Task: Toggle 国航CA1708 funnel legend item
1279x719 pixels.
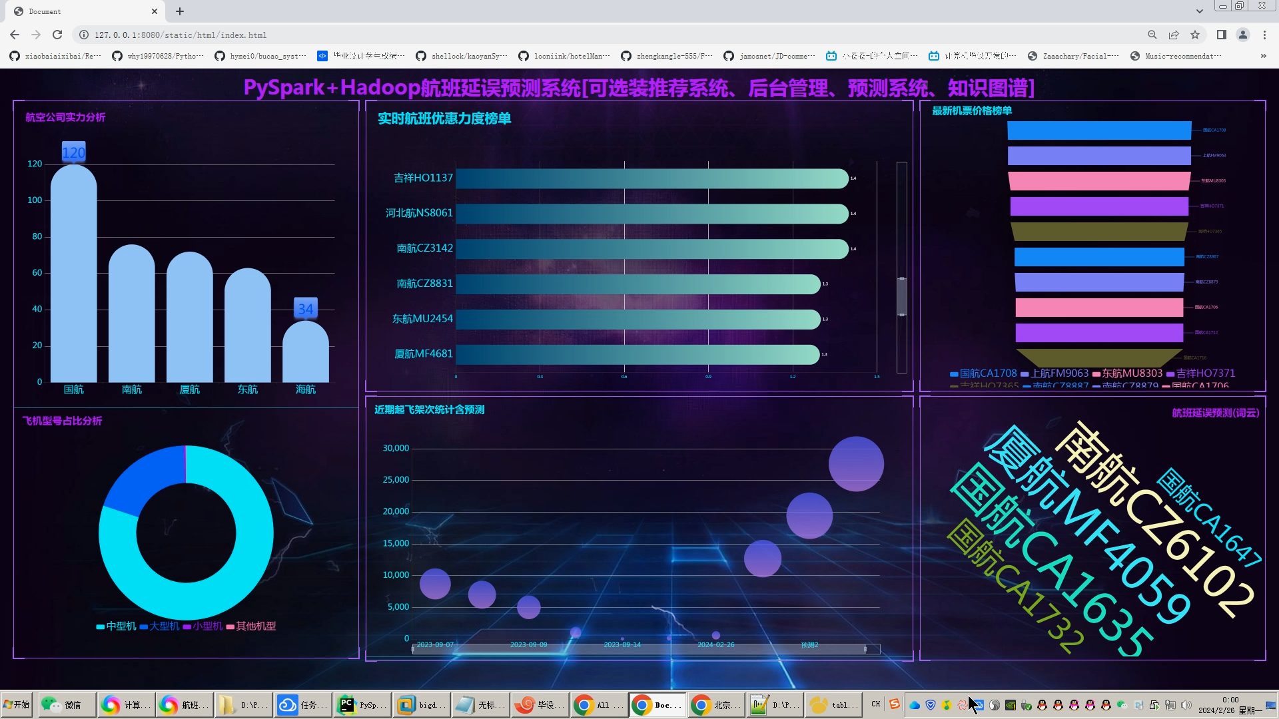Action: tap(983, 373)
